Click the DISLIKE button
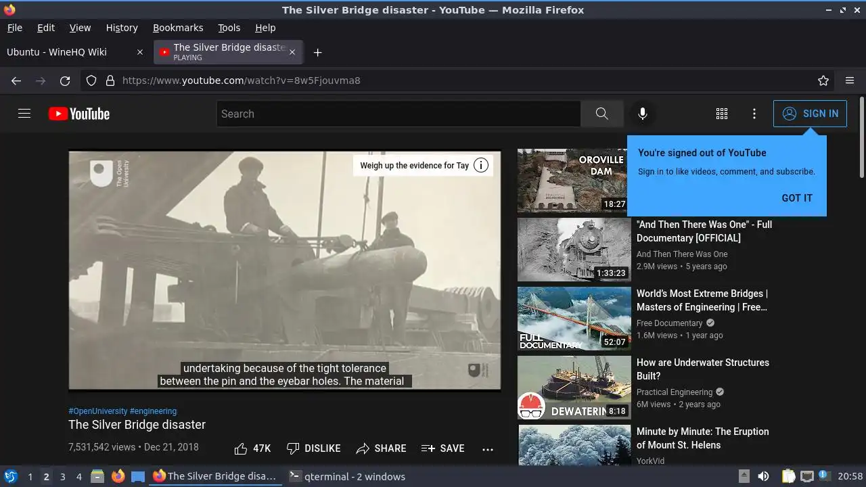The width and height of the screenshot is (866, 487). coord(313,448)
